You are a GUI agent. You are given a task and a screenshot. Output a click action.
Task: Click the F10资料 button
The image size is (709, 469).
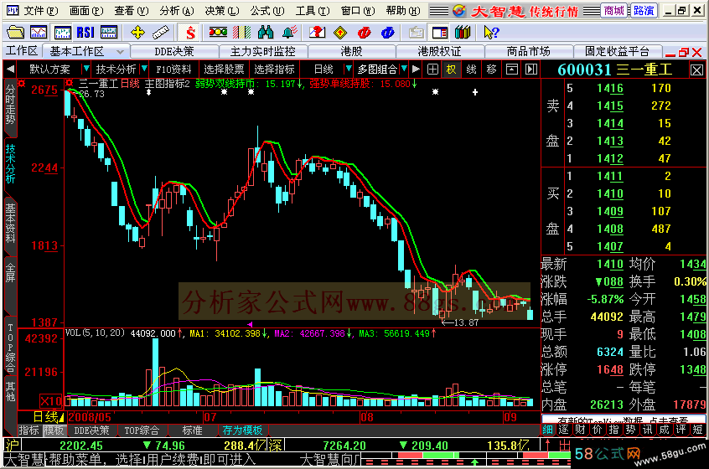[173, 70]
